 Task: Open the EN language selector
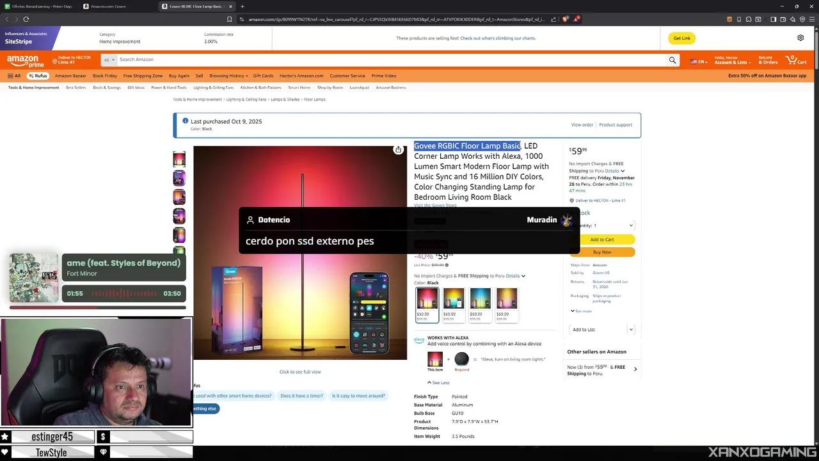click(698, 61)
